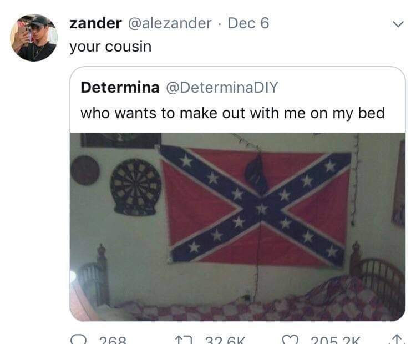The image size is (416, 344).
Task: Open the quoted tweet text
Action: tap(232, 113)
